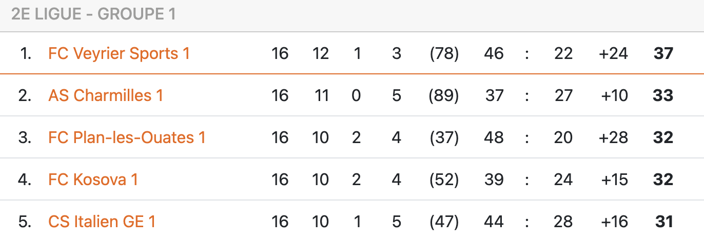Click the 2E LIGUE - GROUPE 1 header
Viewport: 704px width, 240px height.
93,14
